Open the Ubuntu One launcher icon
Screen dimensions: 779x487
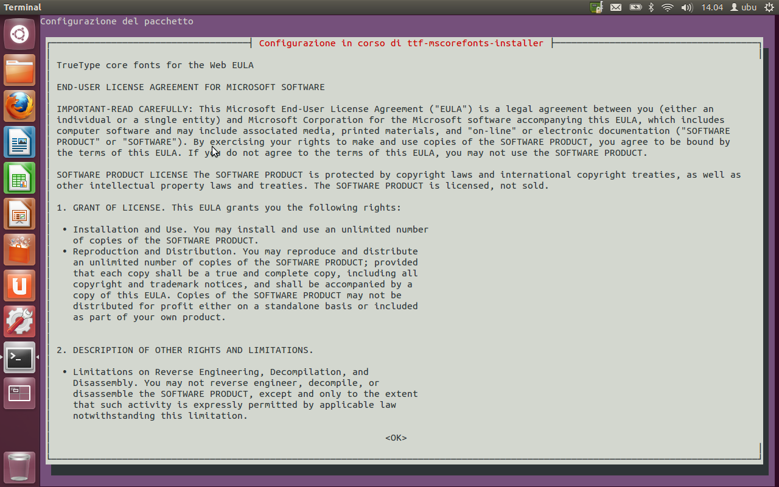[x=19, y=286]
